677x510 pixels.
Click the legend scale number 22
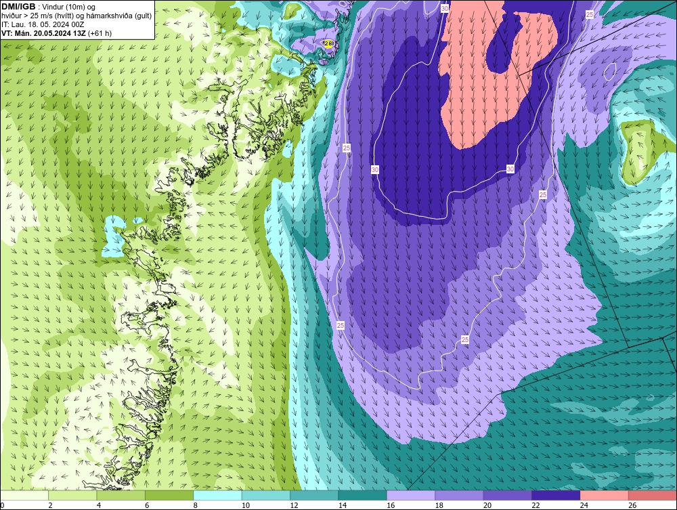point(536,505)
